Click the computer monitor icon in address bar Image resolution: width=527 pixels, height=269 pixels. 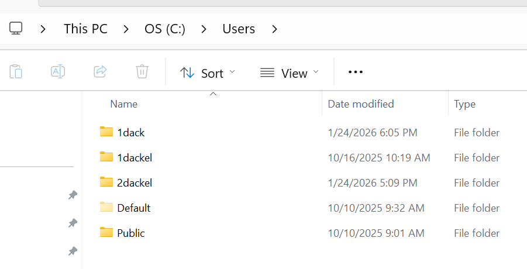(x=16, y=28)
